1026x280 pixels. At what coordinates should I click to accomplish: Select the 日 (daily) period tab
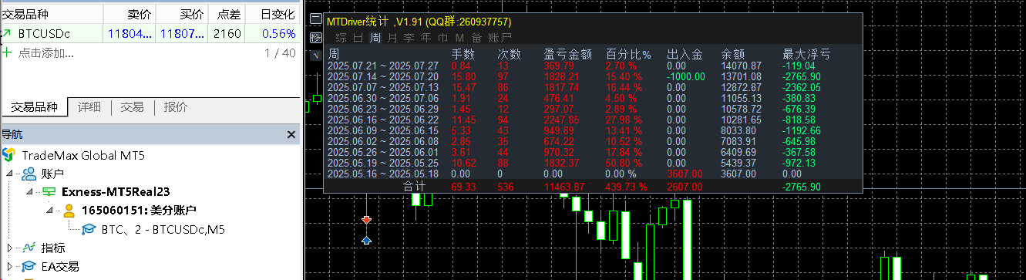pos(358,37)
